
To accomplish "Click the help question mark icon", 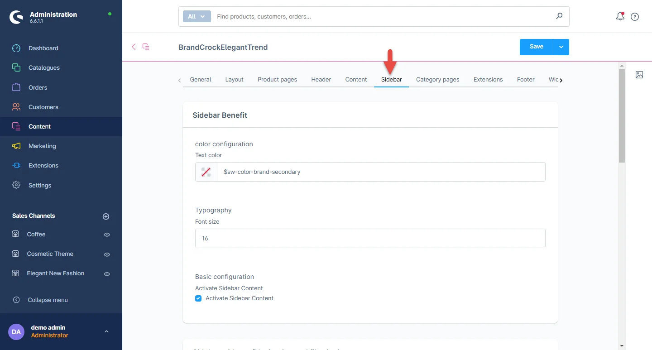I will tap(635, 17).
